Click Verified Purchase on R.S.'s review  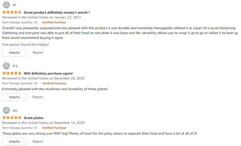(x=54, y=83)
